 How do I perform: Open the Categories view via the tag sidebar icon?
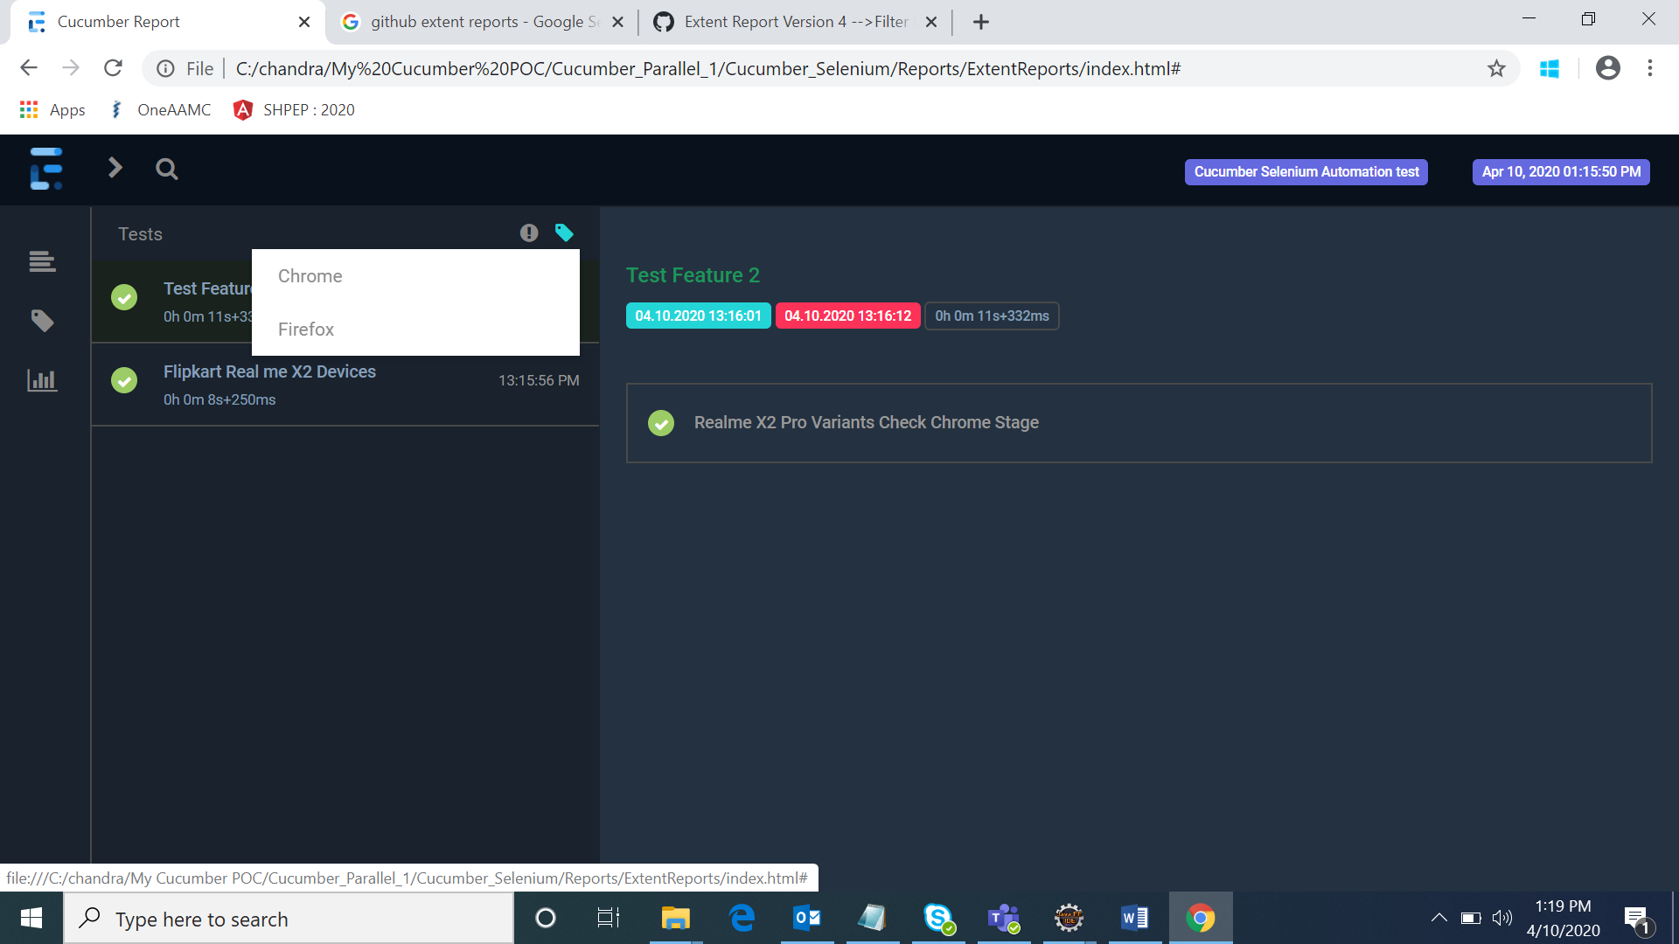(41, 320)
